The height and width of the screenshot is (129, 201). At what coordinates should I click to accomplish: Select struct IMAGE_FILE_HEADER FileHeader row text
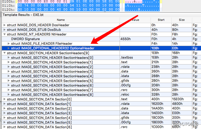pos(42,43)
